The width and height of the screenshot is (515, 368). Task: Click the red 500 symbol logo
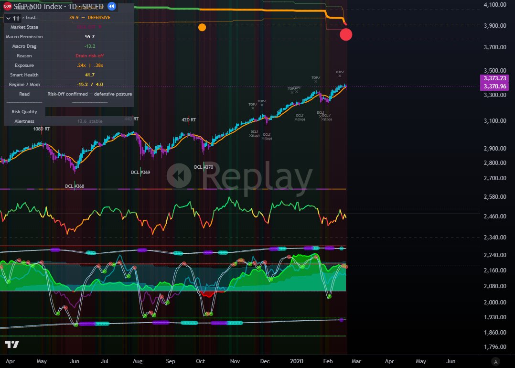[x=8, y=6]
